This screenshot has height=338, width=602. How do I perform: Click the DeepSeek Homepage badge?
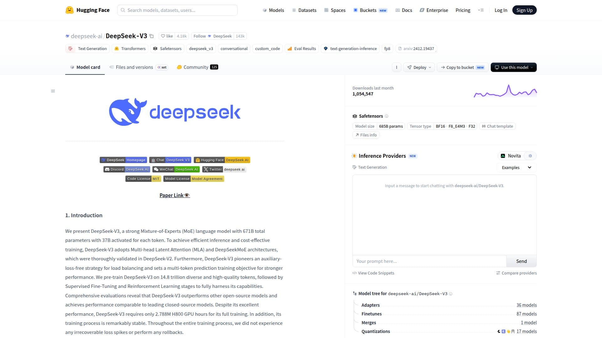pyautogui.click(x=123, y=160)
